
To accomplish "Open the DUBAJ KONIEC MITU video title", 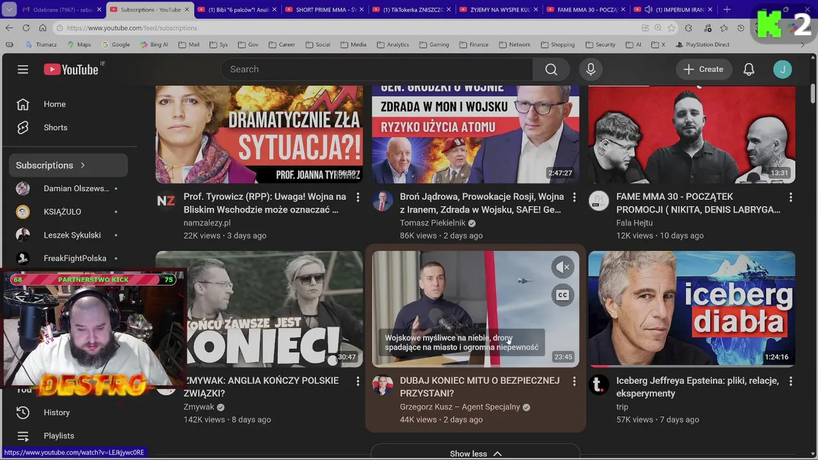I will [480, 387].
